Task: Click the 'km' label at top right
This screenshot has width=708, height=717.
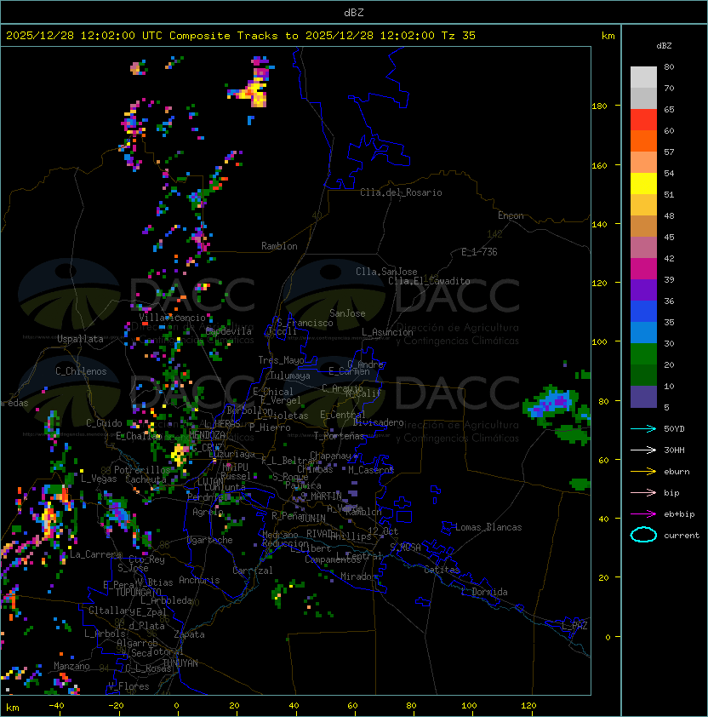Action: coord(608,36)
